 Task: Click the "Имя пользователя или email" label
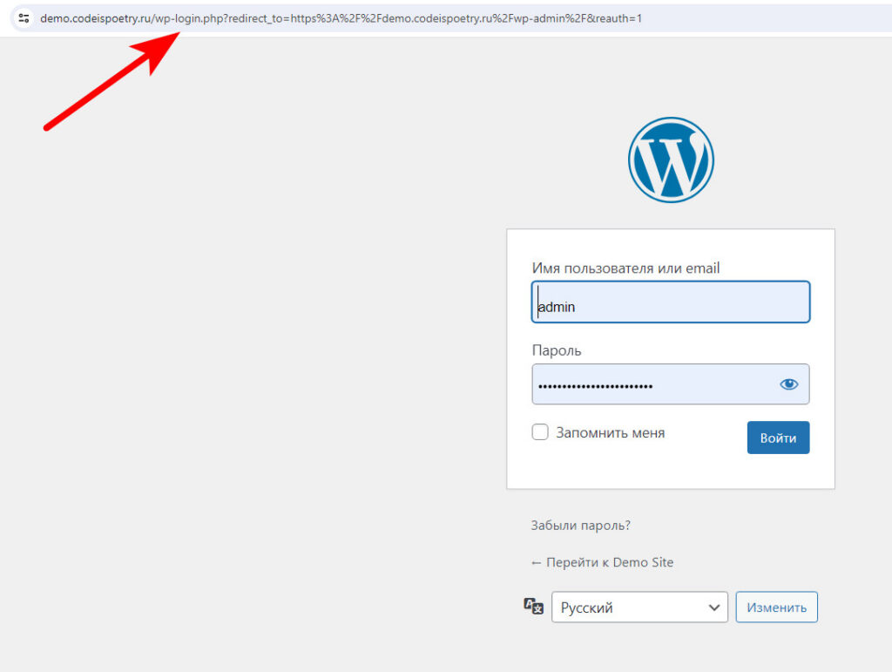(625, 268)
